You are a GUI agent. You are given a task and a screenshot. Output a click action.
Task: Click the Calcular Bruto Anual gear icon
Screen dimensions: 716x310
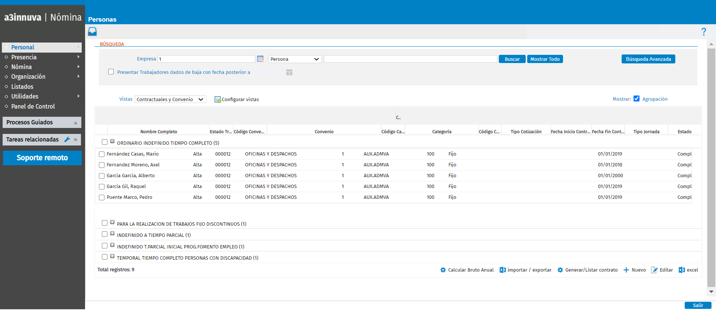443,270
